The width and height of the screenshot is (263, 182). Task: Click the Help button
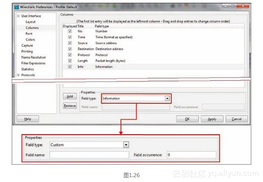point(28,119)
